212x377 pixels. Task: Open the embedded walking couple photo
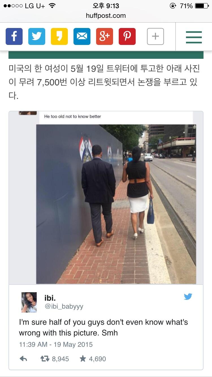116,204
